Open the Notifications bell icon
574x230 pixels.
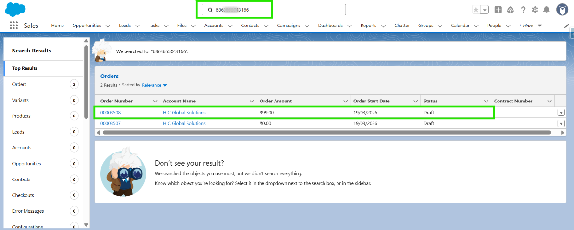point(546,10)
